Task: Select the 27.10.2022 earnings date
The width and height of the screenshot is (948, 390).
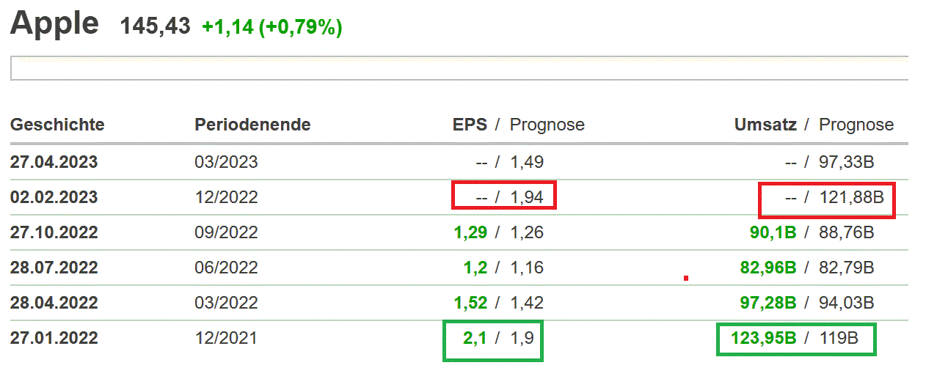Action: point(54,232)
